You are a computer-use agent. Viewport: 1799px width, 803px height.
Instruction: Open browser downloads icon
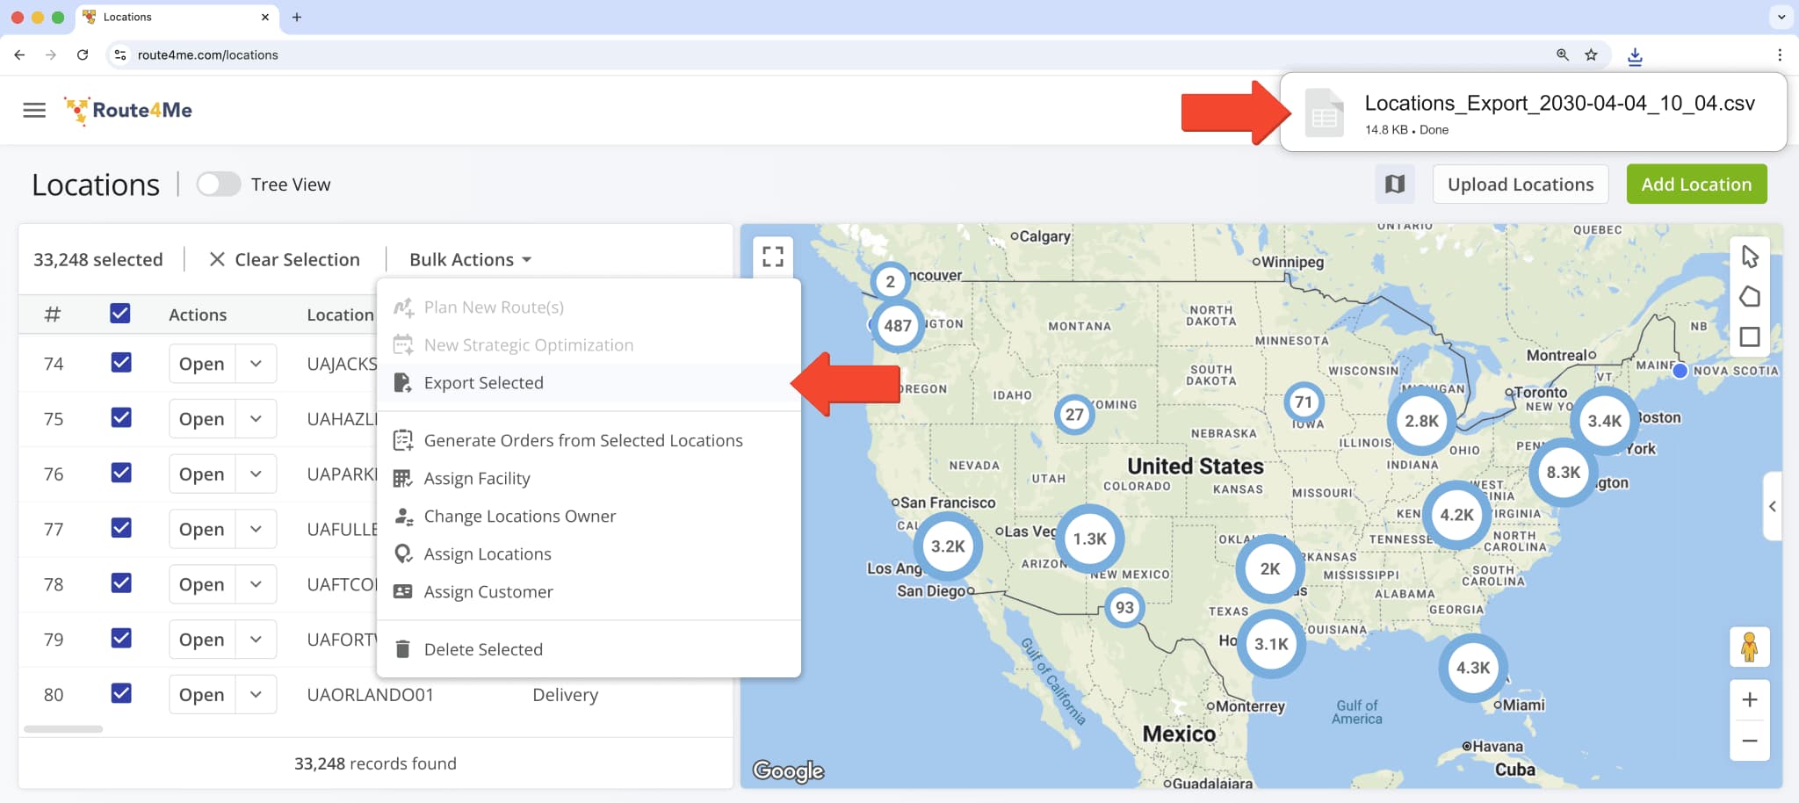pyautogui.click(x=1635, y=55)
